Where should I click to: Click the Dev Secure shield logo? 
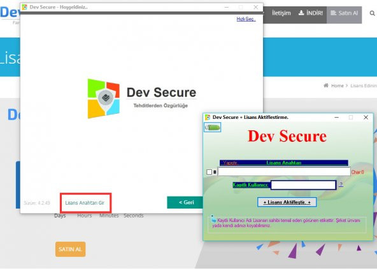[103, 99]
